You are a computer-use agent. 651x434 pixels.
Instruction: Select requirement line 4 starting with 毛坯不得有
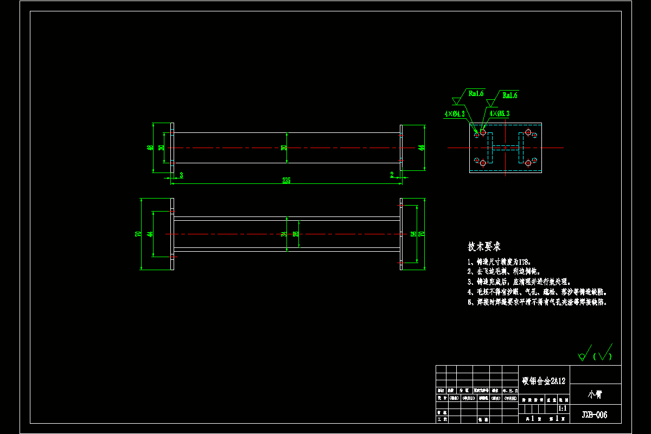click(537, 292)
